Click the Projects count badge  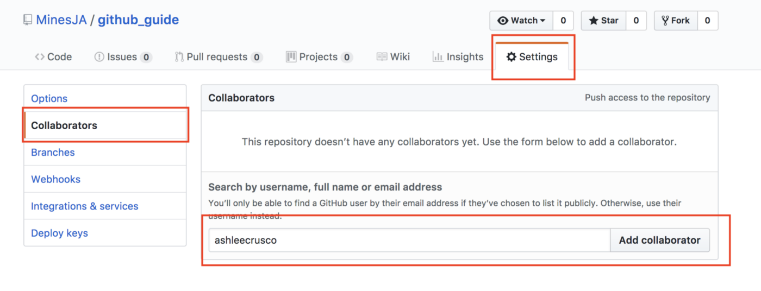click(x=347, y=57)
